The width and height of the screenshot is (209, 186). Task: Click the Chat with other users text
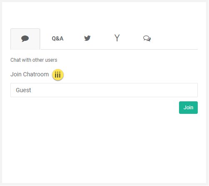[x=34, y=60]
